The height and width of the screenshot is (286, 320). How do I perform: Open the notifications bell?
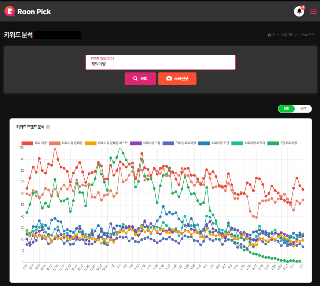(299, 11)
